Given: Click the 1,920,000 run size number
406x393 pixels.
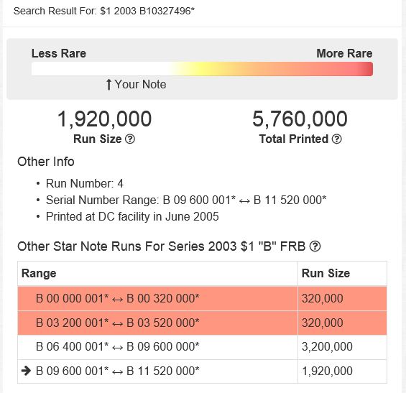Looking at the screenshot, I should (104, 119).
